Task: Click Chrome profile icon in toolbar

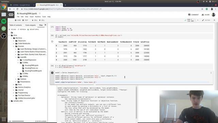Action: pyautogui.click(x=212, y=9)
